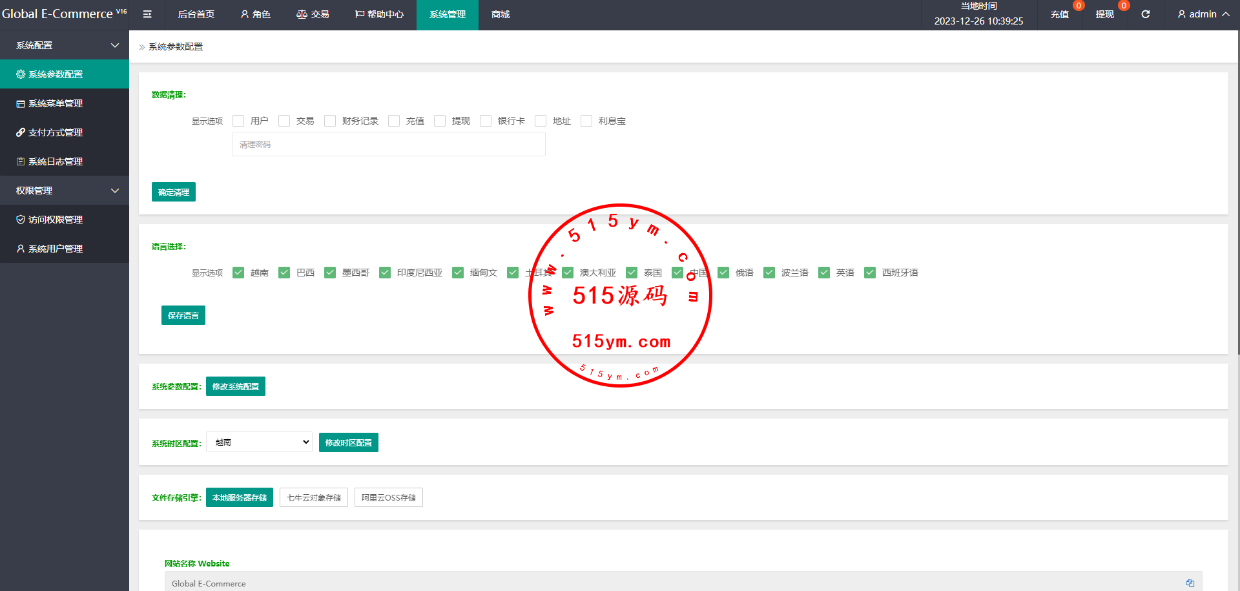Collapse the 系统配置 sidebar group
The height and width of the screenshot is (591, 1240).
[x=115, y=45]
